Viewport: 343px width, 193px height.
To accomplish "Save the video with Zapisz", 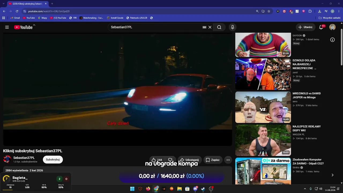I will tap(213, 160).
